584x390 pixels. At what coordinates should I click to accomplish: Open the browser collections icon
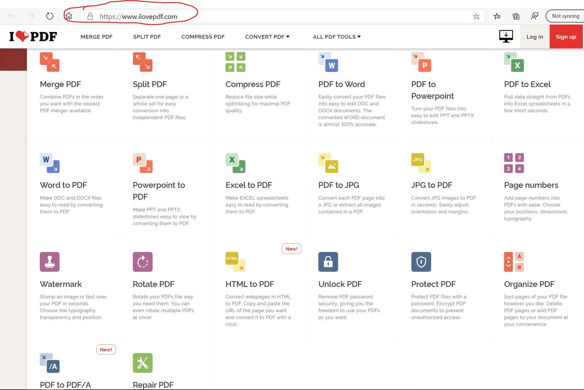516,16
